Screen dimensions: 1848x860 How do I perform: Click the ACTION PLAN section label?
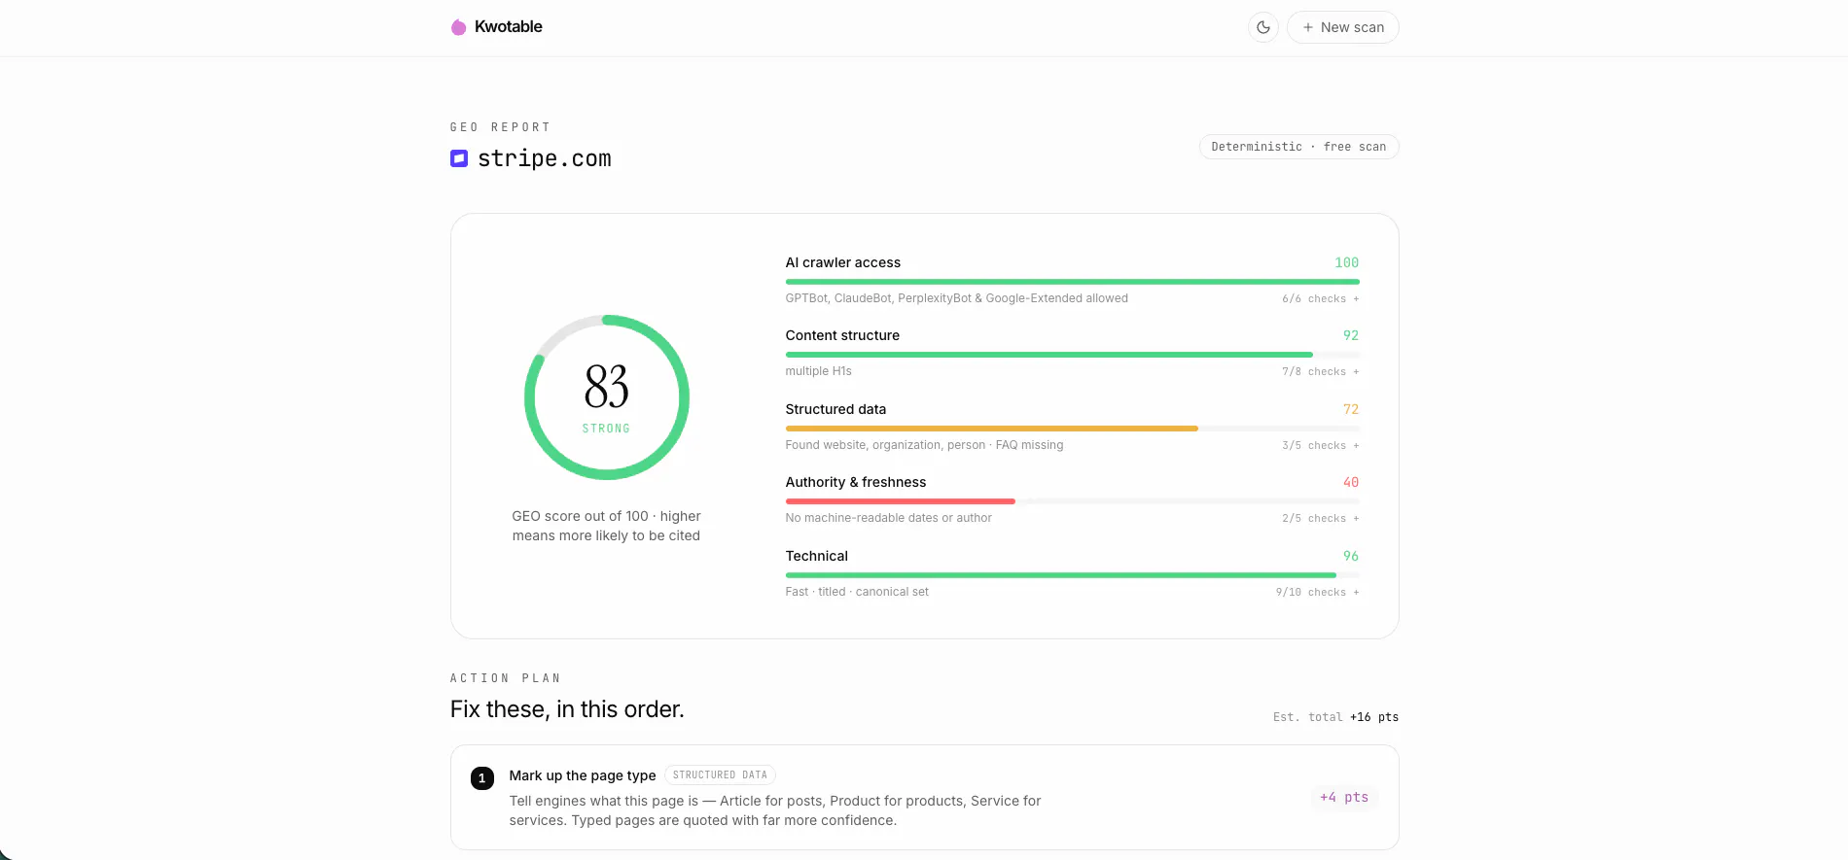point(506,678)
